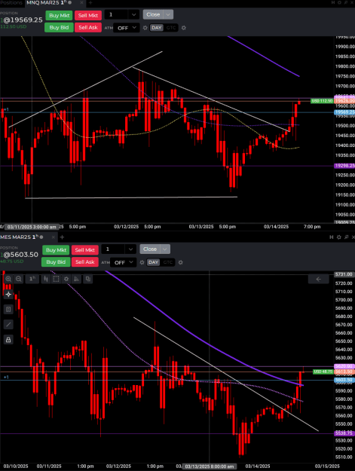The width and height of the screenshot is (355, 471).
Task: Open the quantity dropdown on MNQ panel
Action: tap(133, 15)
